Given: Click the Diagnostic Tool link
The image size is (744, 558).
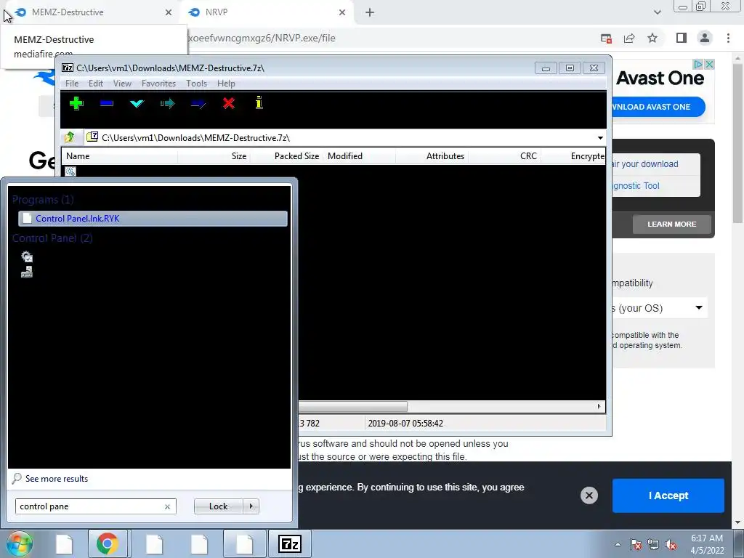Looking at the screenshot, I should [x=635, y=185].
